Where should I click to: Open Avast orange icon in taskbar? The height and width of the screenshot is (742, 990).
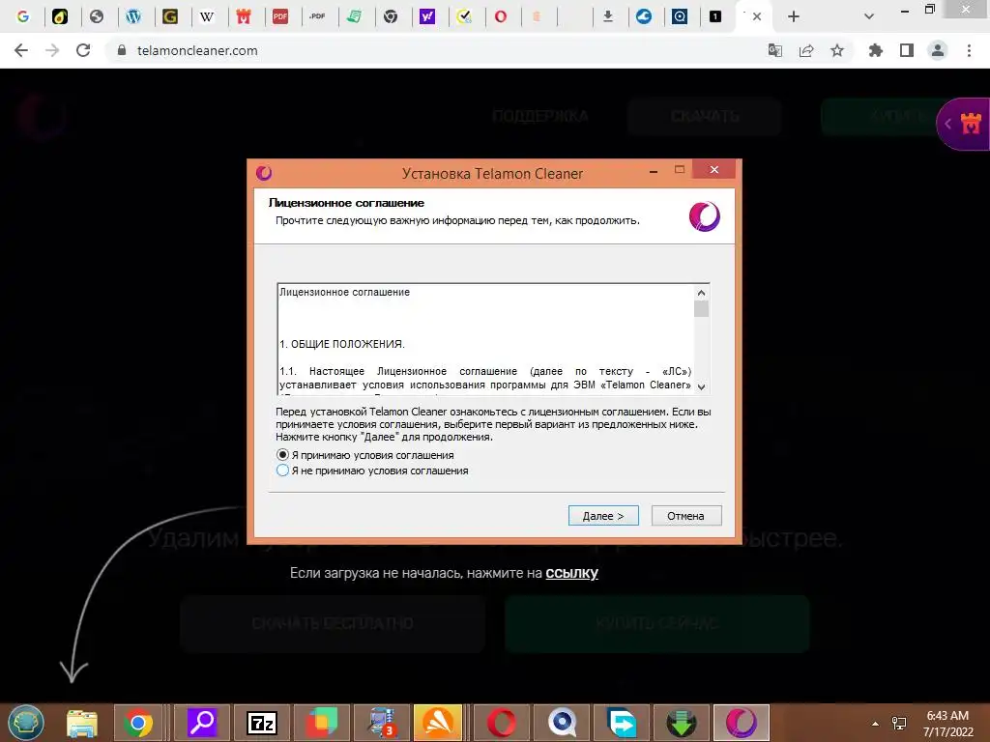coord(438,723)
